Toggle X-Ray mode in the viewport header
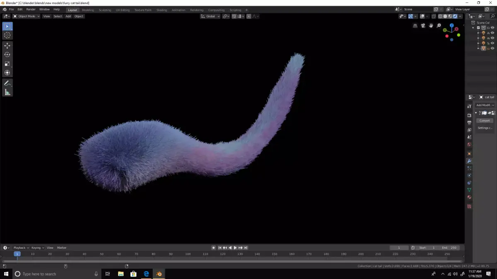The height and width of the screenshot is (279, 497). click(434, 16)
